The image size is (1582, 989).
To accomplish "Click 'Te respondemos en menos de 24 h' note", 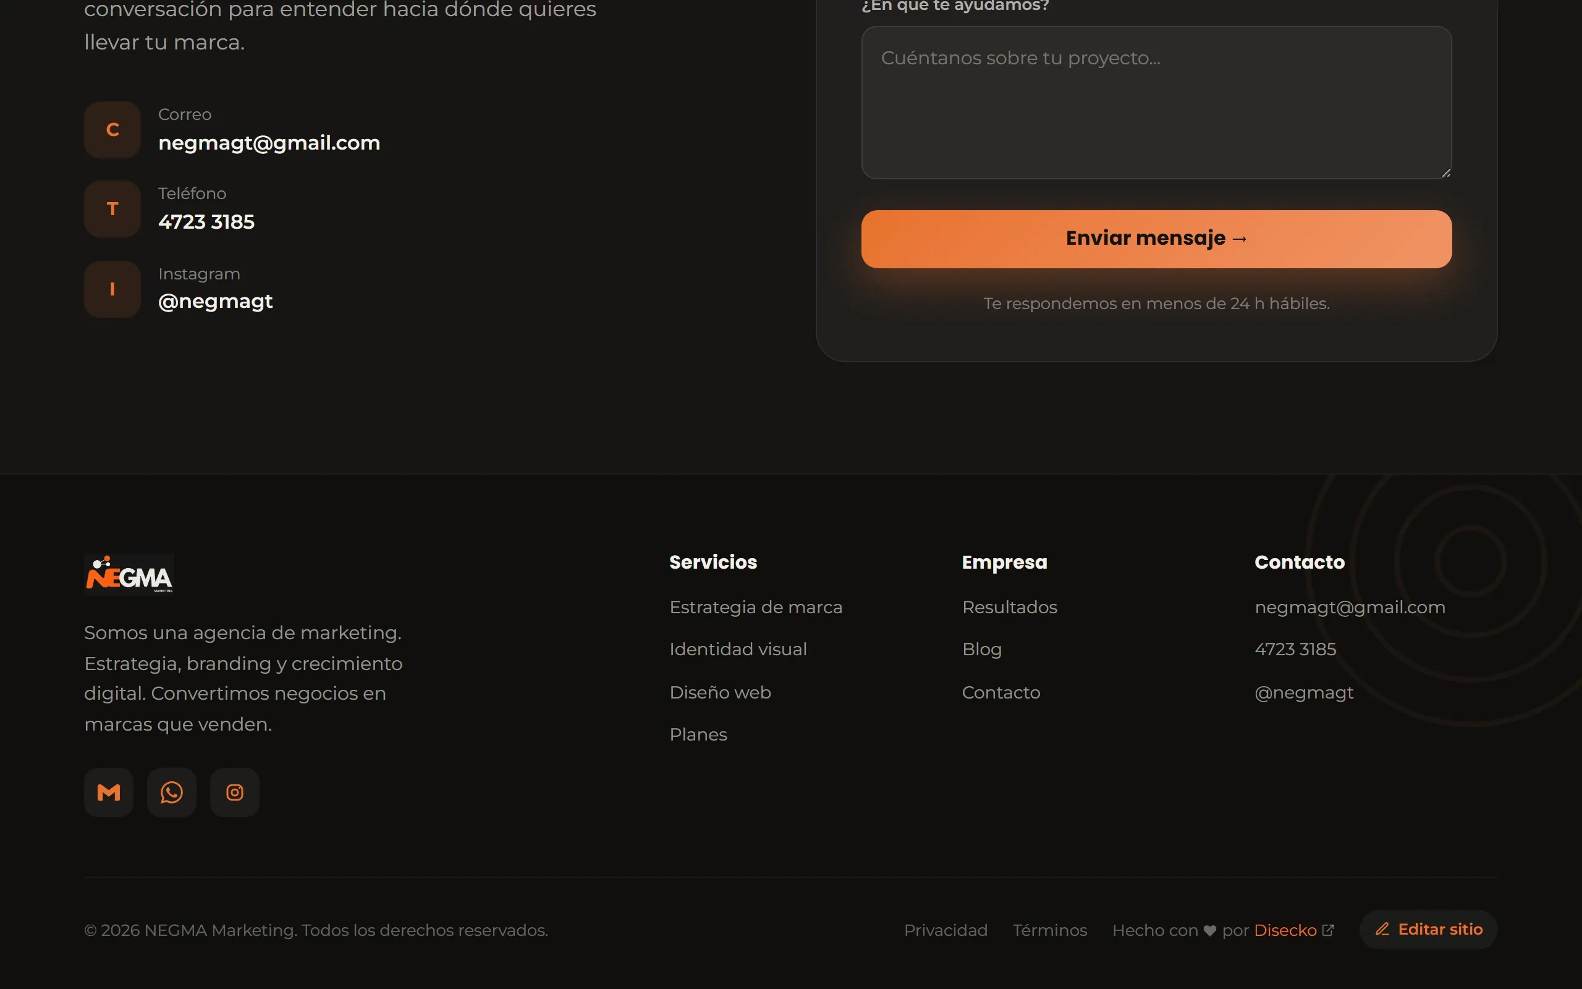I will [1156, 303].
